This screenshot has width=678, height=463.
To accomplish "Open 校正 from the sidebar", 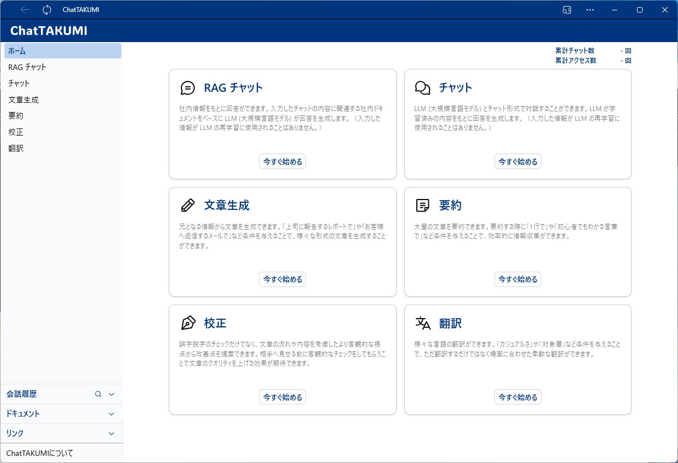I will [x=63, y=132].
